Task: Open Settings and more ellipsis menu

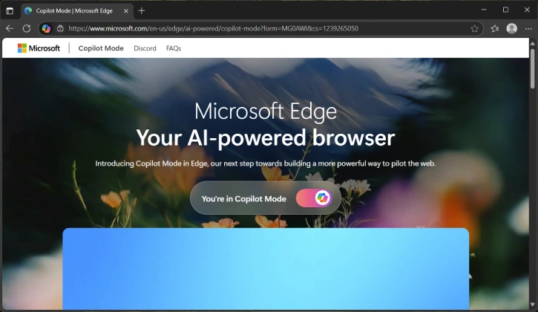Action: 528,28
